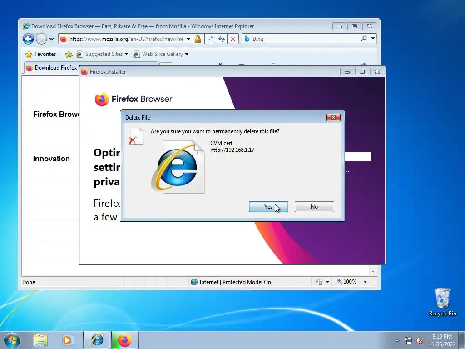Confirm deletion with the Yes button

(268, 207)
